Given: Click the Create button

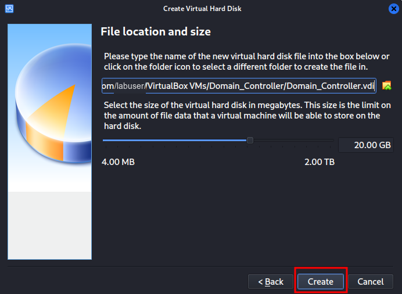Looking at the screenshot, I should pyautogui.click(x=321, y=281).
